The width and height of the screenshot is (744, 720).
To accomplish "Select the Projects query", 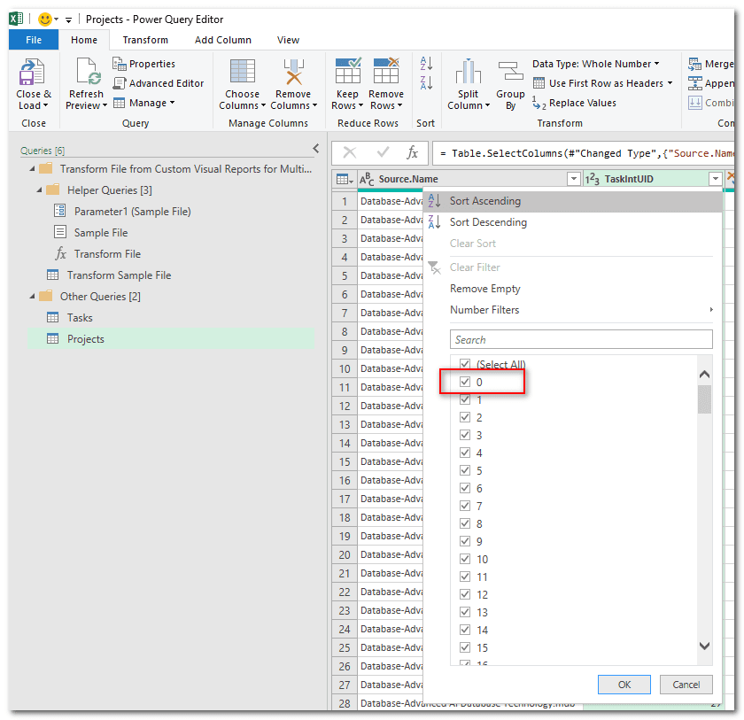I will click(x=171, y=338).
